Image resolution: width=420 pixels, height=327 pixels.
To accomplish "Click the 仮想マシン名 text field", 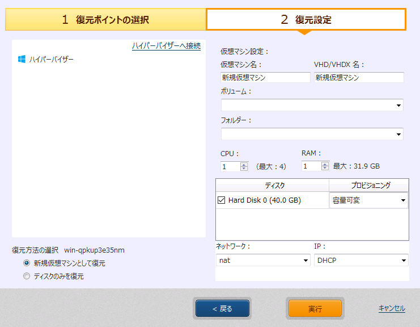I will point(265,78).
